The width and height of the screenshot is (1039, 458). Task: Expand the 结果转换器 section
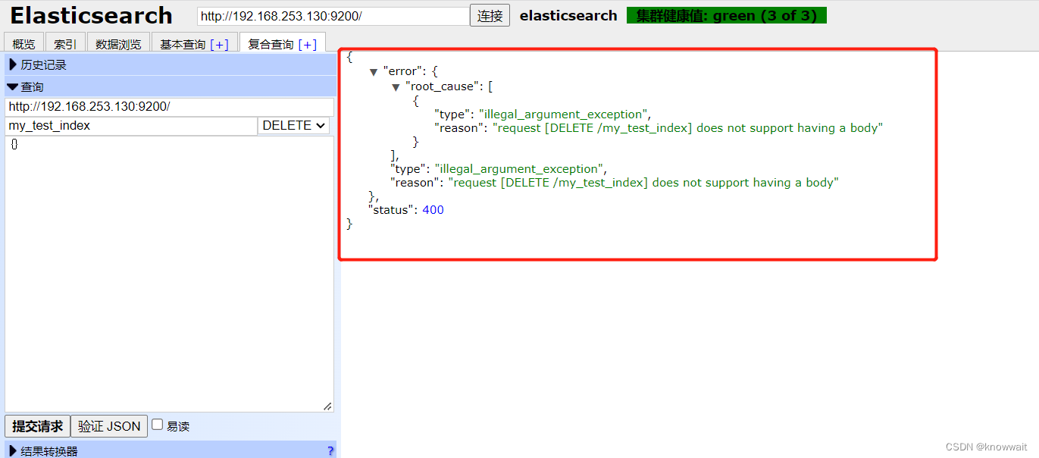(x=171, y=450)
